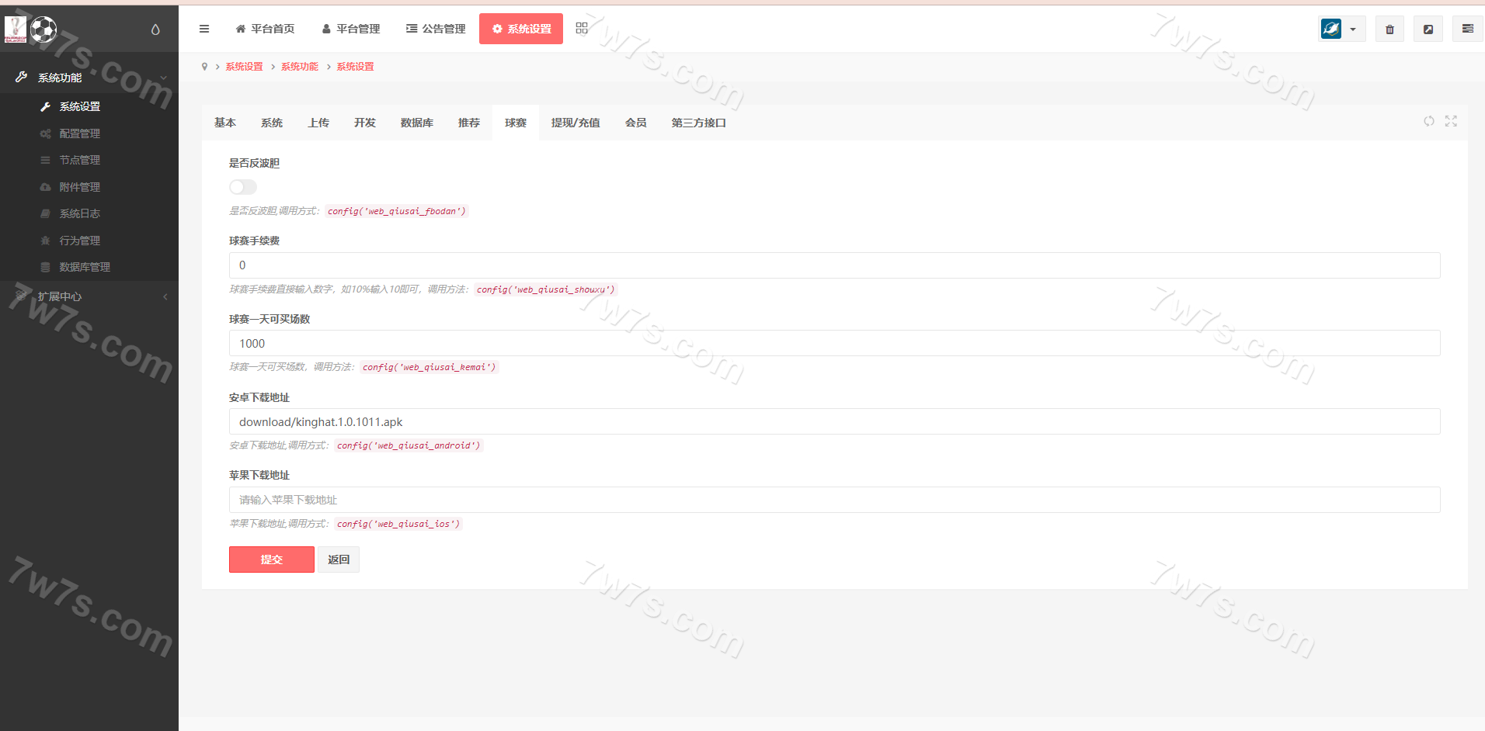
Task: Click the 苹果下载地址 input field
Action: pos(834,500)
